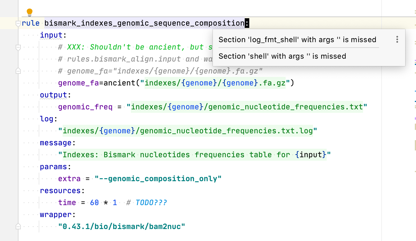Viewport: 416px width, 241px height.
Task: Click the right editor scrollbar track
Action: pos(414,185)
